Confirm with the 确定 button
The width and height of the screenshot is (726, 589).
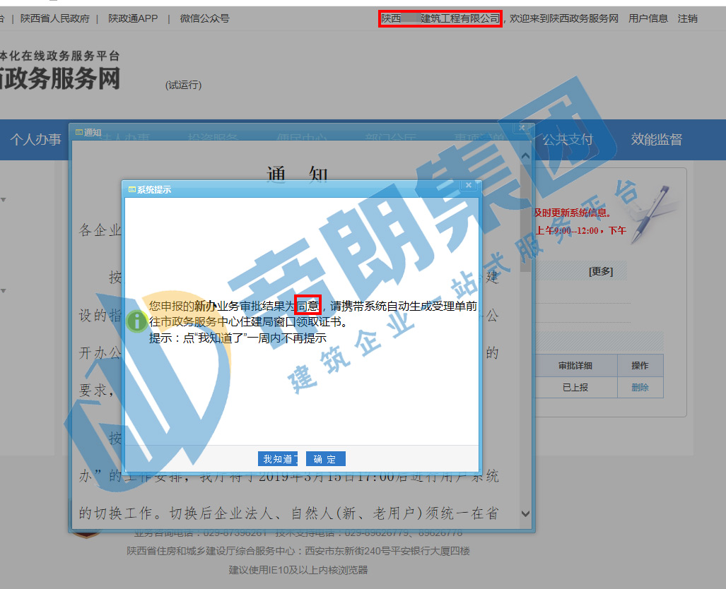point(325,459)
